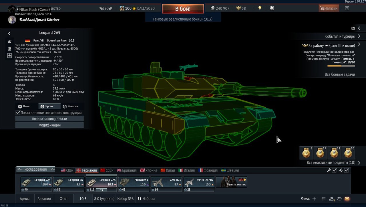Toggle auto-refill ammo checkbox next to shells icon
366x207 pixels.
(x=347, y=170)
